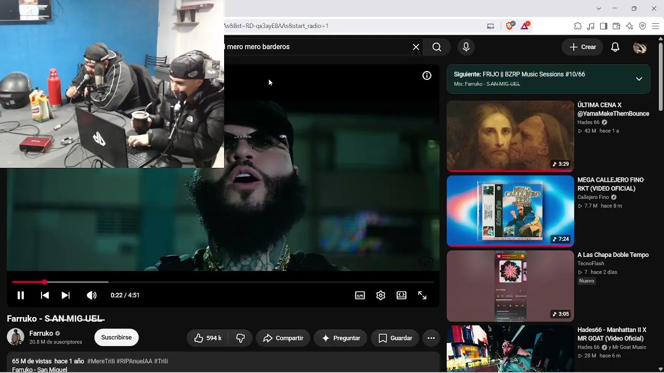Image resolution: width=664 pixels, height=373 pixels.
Task: Skip to the next video
Action: (x=65, y=295)
